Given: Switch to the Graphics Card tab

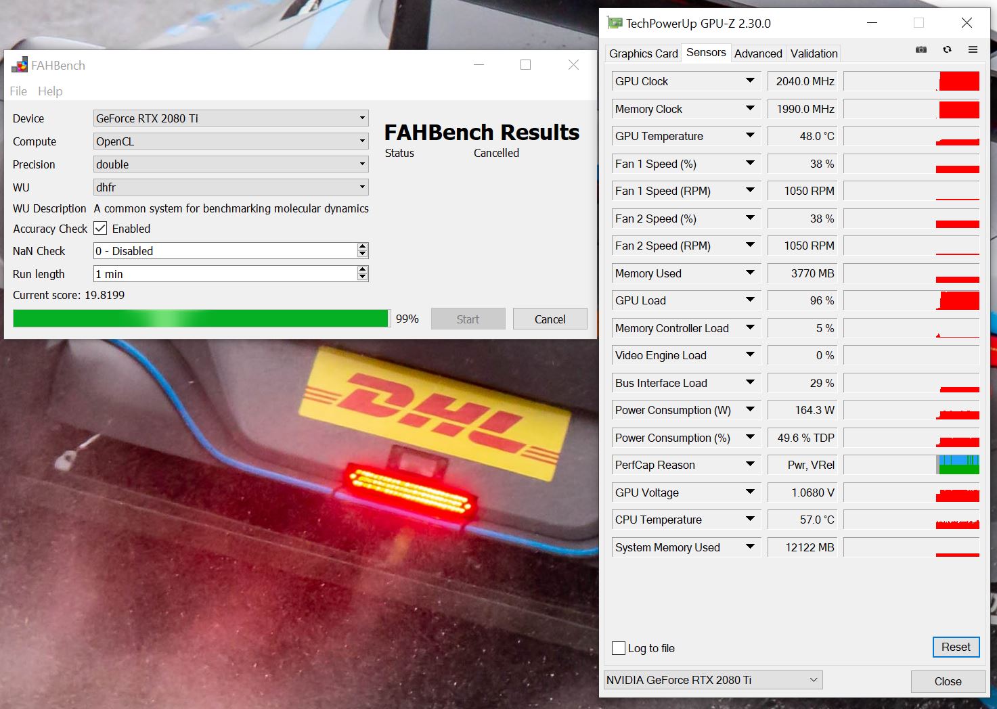Looking at the screenshot, I should [643, 53].
